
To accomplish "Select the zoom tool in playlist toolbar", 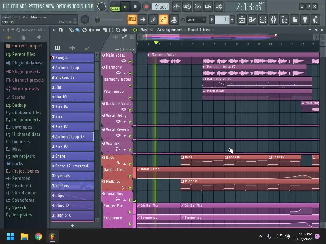I will 118,30.
